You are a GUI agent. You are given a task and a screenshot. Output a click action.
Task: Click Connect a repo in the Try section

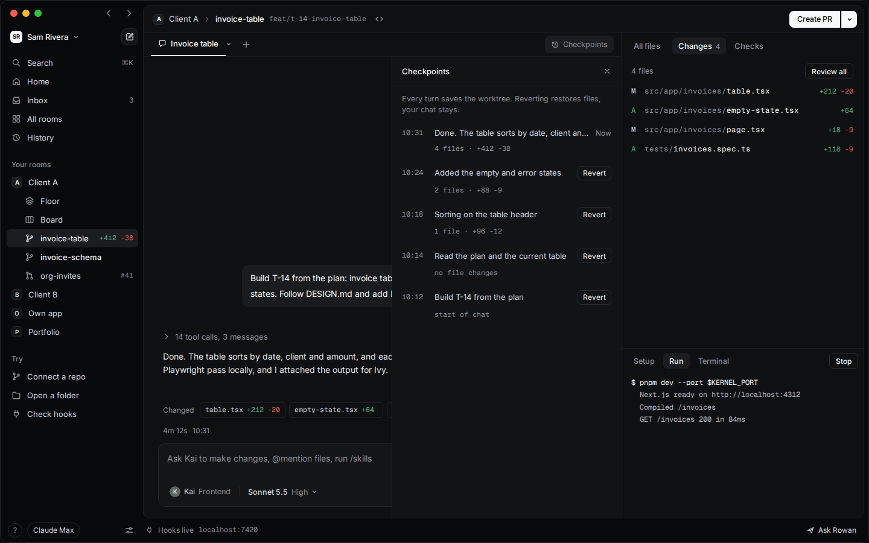(72, 376)
